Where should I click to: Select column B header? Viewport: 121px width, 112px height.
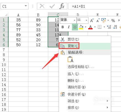[38, 15]
